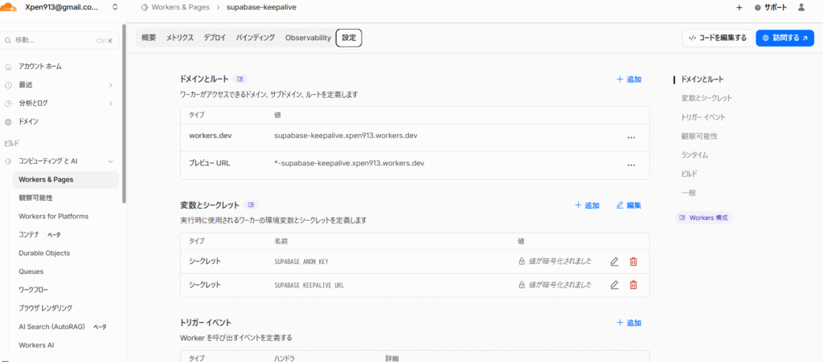Delete the SUPABASE_KEEPALIVE_URL secret via trash icon

633,285
